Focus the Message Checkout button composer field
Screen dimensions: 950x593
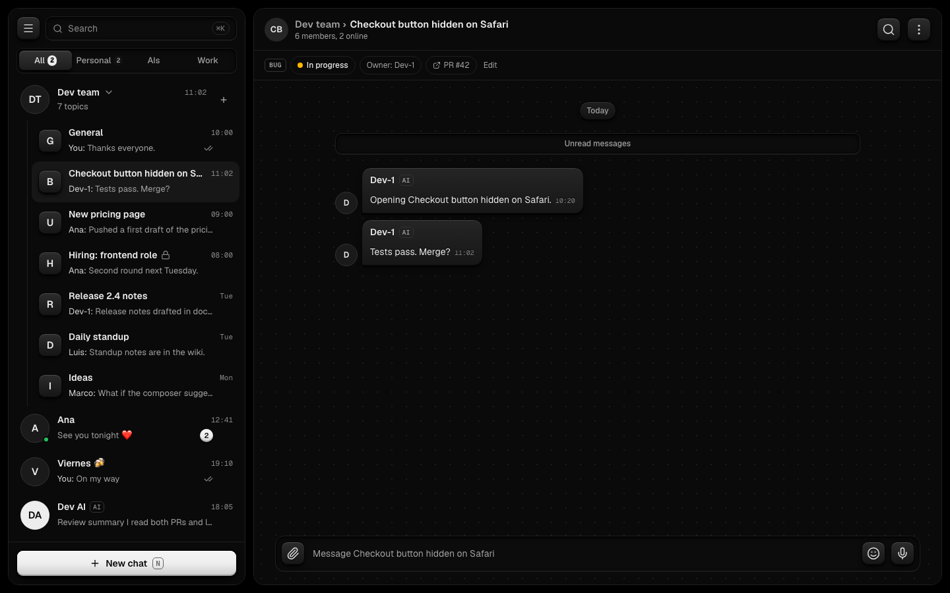584,553
